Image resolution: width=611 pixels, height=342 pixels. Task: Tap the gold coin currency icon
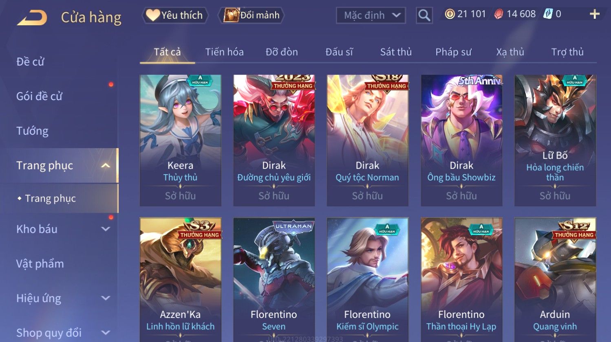coord(450,14)
